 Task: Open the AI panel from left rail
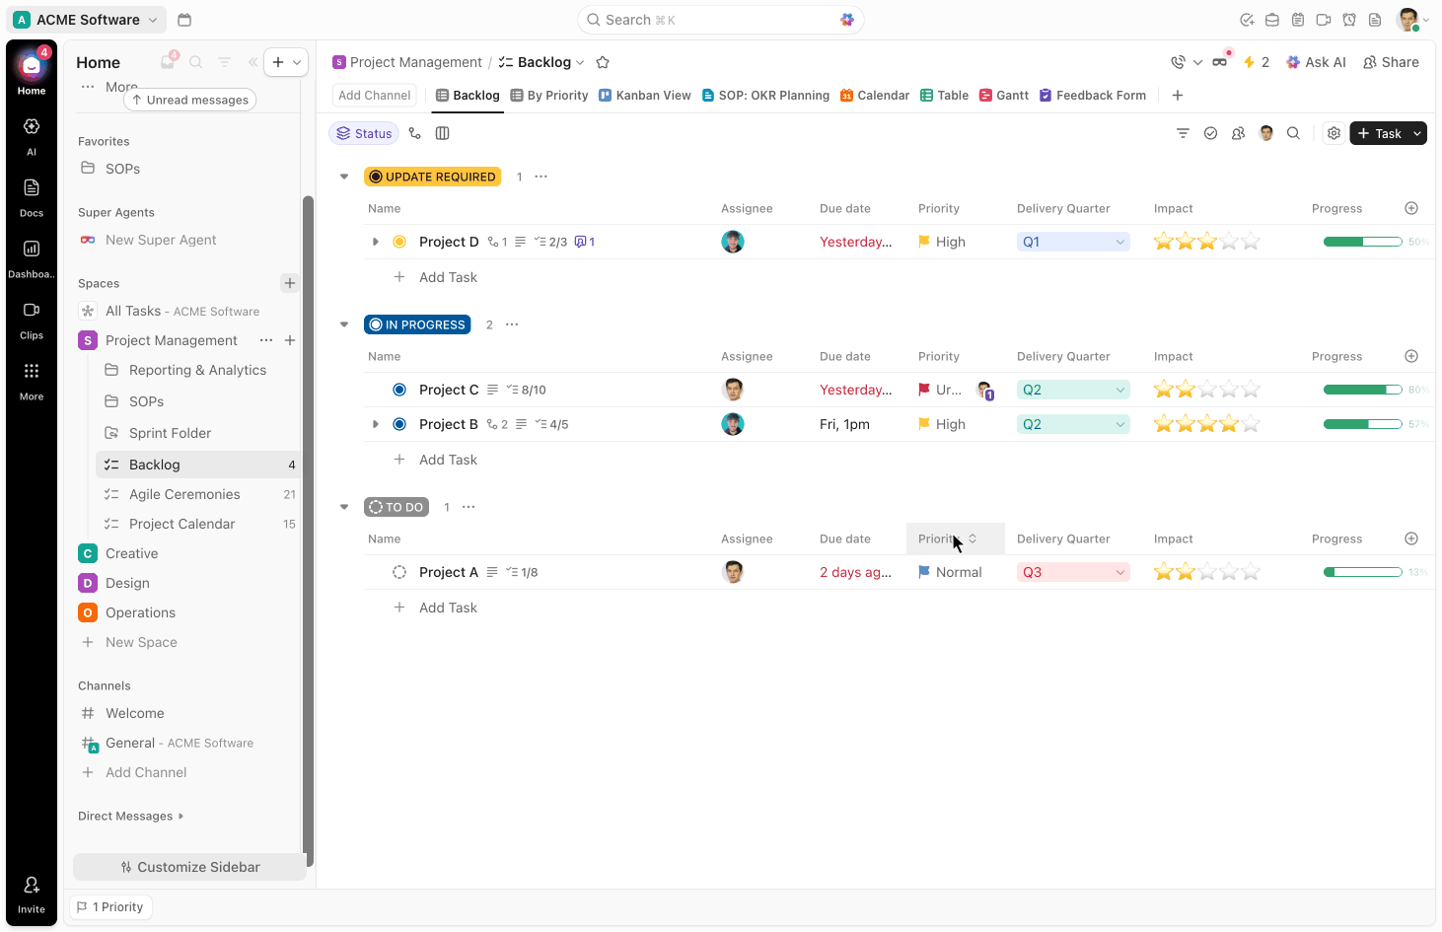[31, 131]
